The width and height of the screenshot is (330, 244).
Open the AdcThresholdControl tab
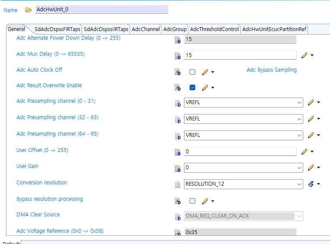214,29
